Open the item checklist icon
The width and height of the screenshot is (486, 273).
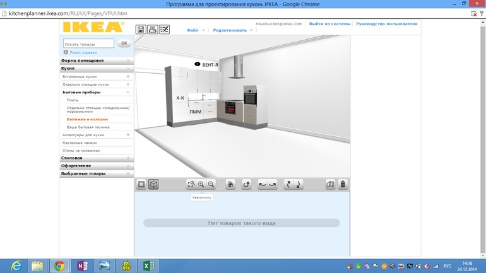pos(164,30)
